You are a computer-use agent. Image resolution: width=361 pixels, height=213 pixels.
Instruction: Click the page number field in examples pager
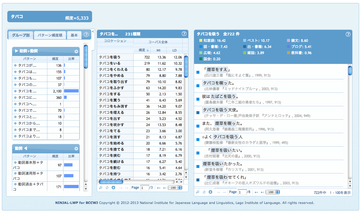(x=242, y=192)
